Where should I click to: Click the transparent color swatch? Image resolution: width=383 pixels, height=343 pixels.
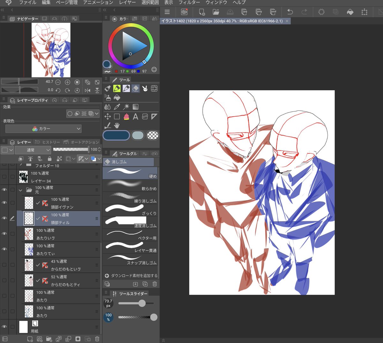click(153, 135)
